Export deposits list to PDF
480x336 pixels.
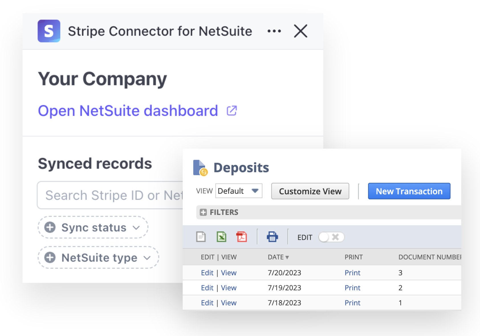241,237
